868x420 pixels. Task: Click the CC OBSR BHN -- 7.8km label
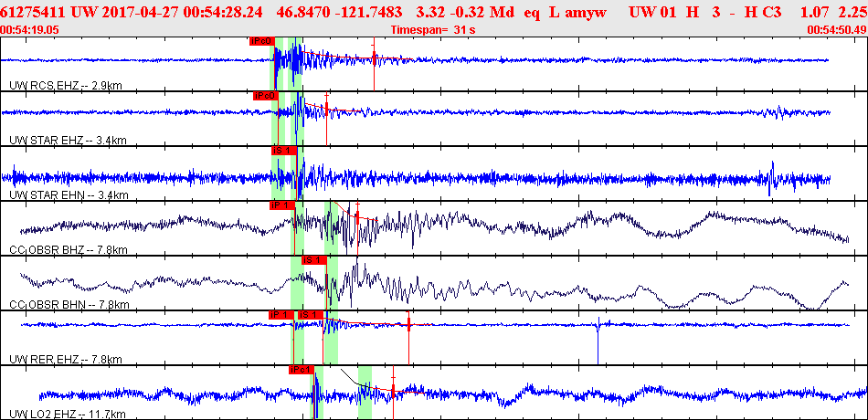click(x=69, y=305)
